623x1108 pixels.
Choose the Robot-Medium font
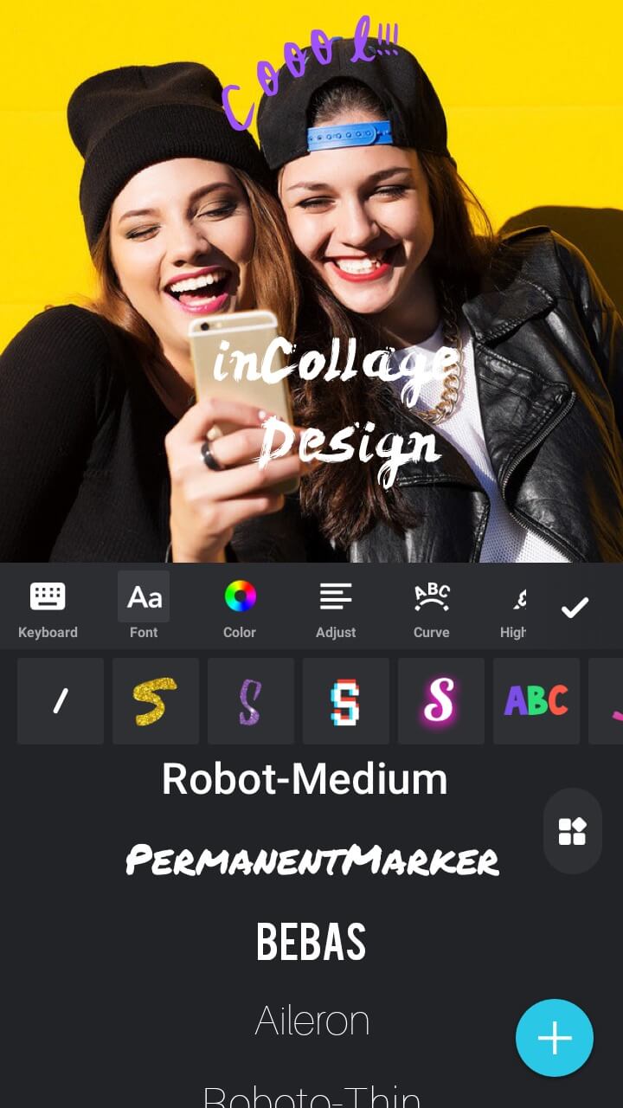pyautogui.click(x=305, y=779)
